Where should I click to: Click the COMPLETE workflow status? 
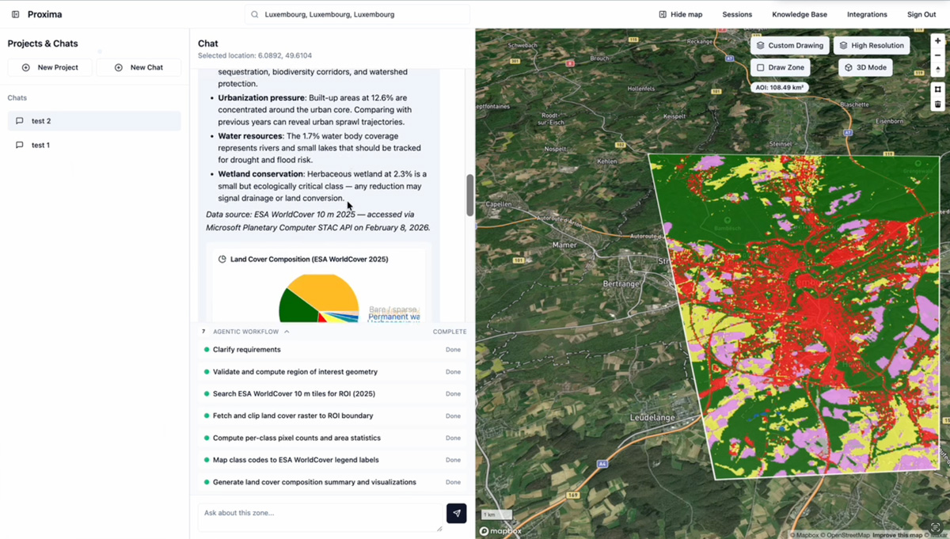pos(450,332)
